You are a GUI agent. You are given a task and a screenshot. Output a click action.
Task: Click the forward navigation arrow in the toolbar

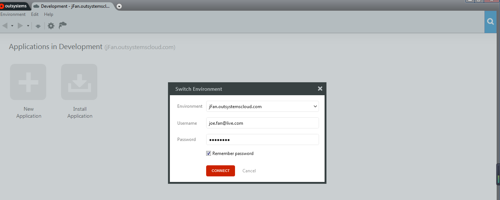point(20,25)
